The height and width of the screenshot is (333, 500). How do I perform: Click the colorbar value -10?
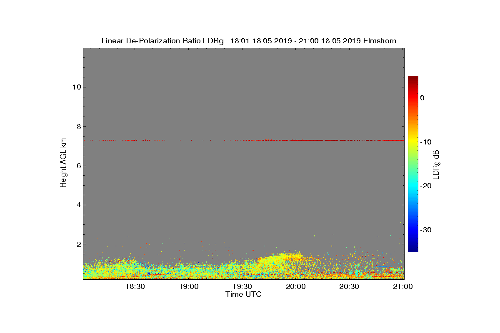click(x=425, y=142)
